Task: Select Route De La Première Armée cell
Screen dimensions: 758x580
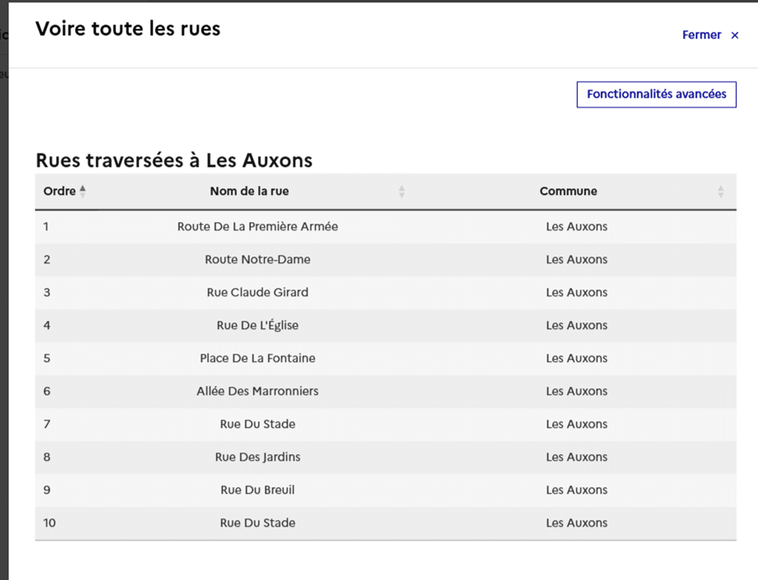Action: click(258, 227)
